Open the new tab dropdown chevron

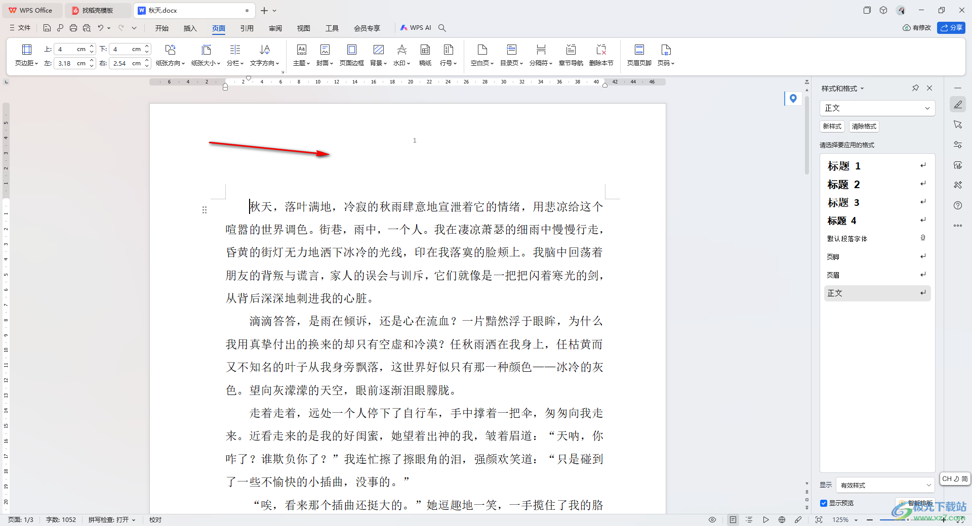point(274,11)
